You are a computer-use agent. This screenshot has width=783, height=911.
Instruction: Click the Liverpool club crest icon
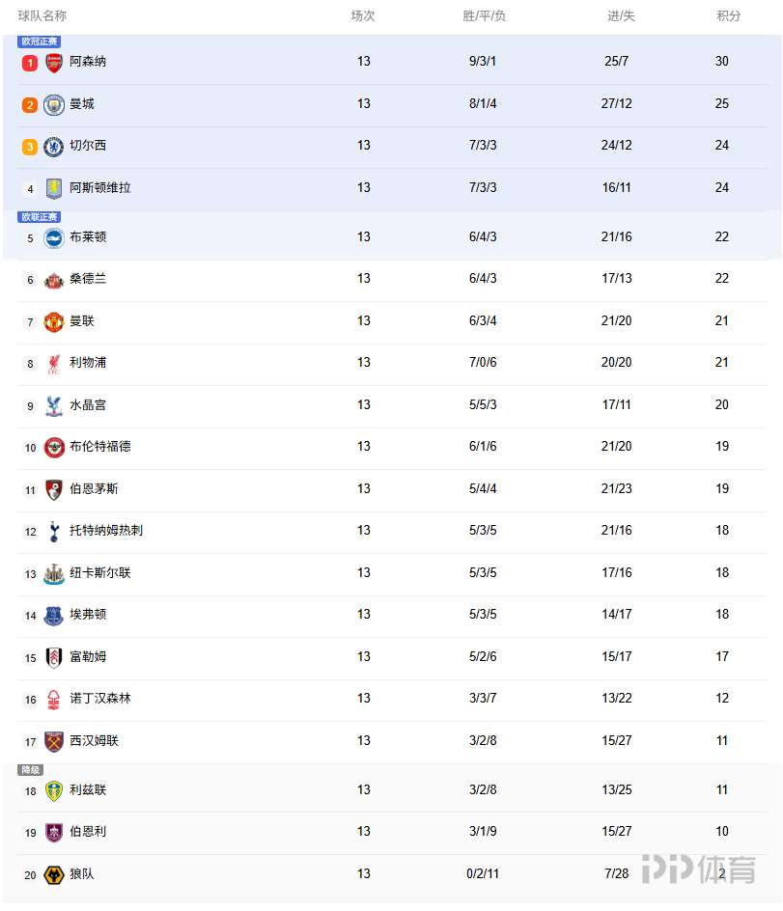(54, 364)
